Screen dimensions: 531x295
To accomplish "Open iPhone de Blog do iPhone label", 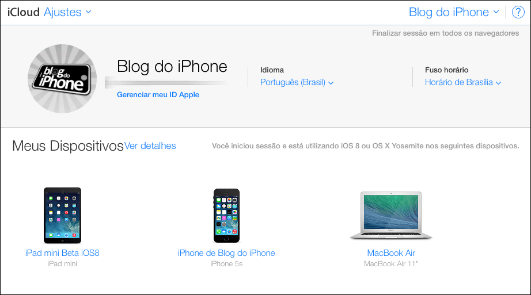I will pyautogui.click(x=226, y=253).
